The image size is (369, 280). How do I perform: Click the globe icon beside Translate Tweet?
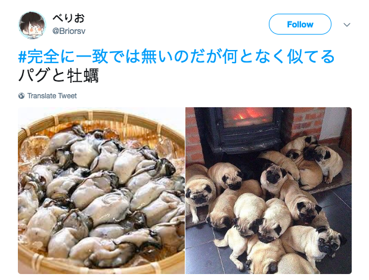pyautogui.click(x=21, y=96)
